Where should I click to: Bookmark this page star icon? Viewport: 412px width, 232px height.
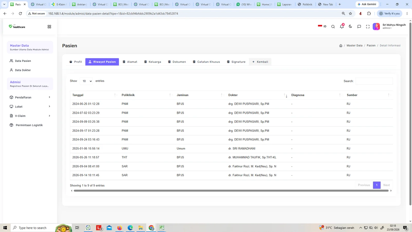coord(350,13)
